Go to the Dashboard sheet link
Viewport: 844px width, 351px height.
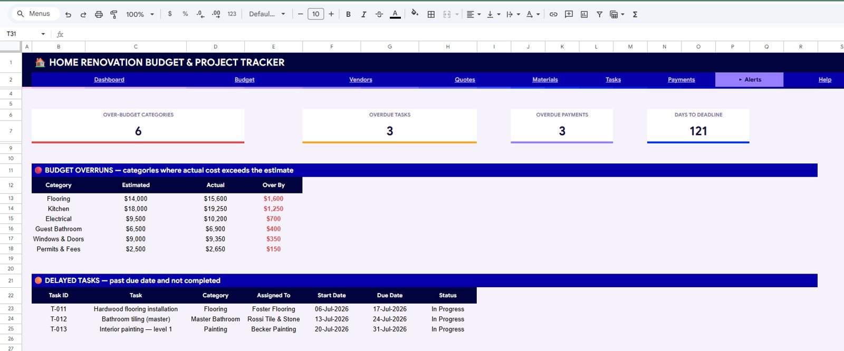109,80
